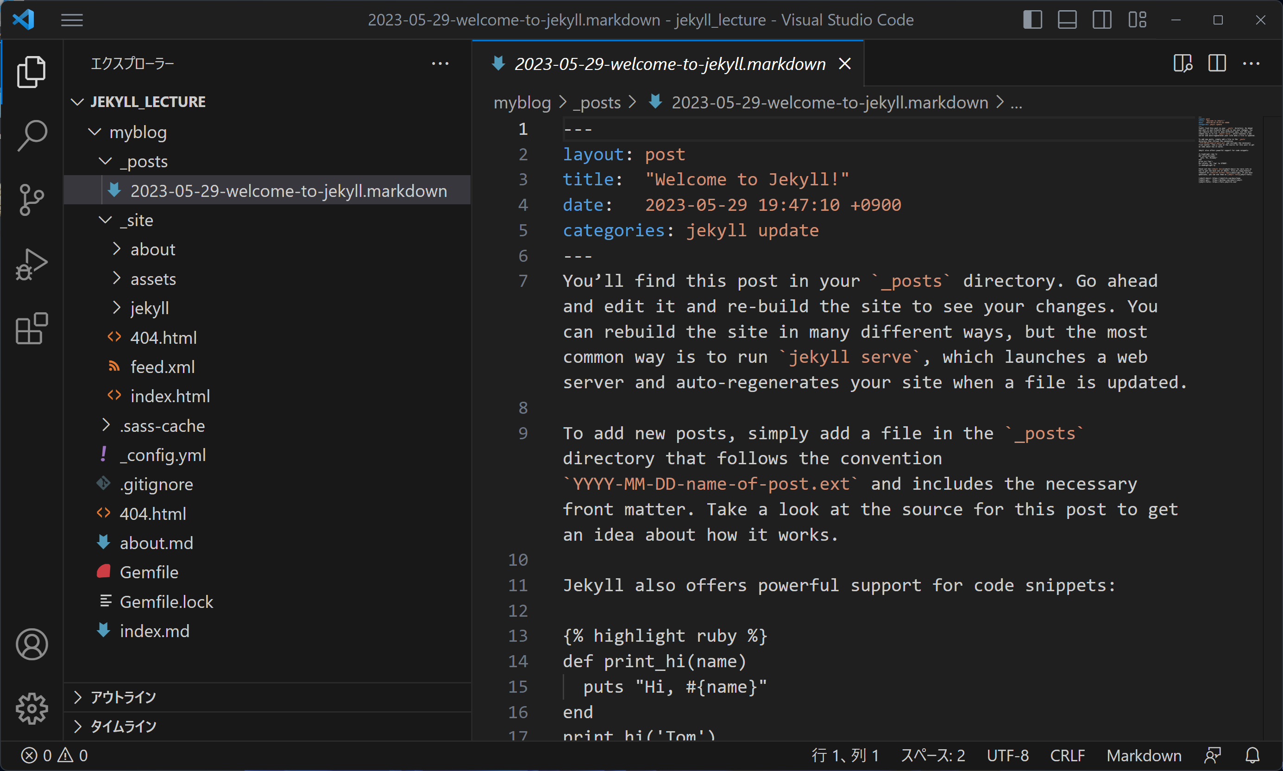Click the layout: post line
Image resolution: width=1283 pixels, height=771 pixels.
tap(624, 154)
